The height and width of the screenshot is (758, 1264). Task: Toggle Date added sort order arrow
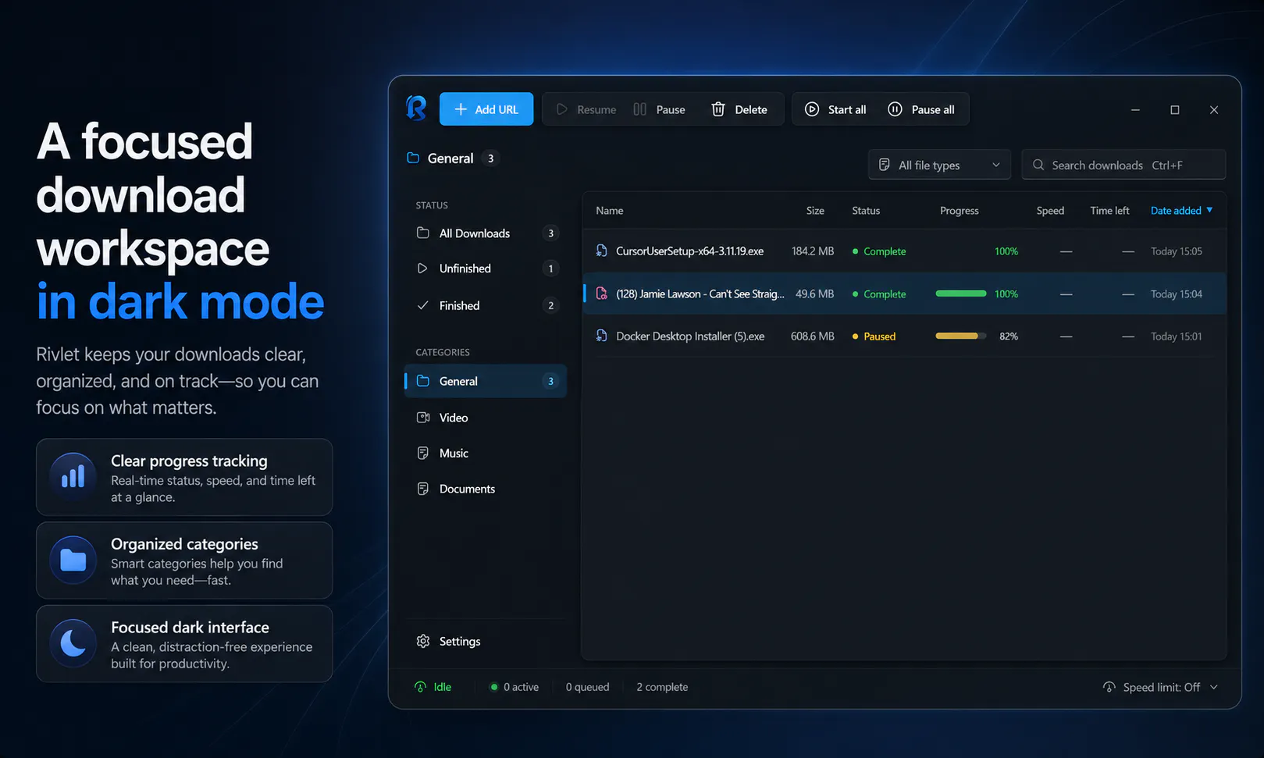pos(1209,210)
